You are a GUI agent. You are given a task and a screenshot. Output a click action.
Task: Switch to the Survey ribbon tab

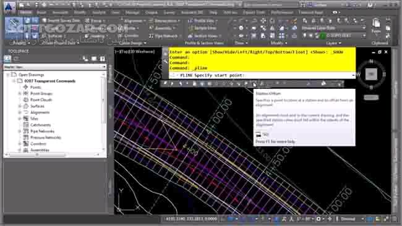tap(169, 12)
